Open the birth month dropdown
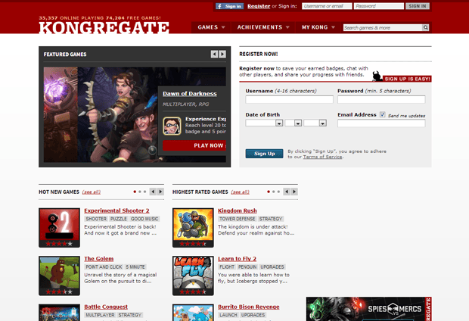This screenshot has width=469, height=321. 264,123
